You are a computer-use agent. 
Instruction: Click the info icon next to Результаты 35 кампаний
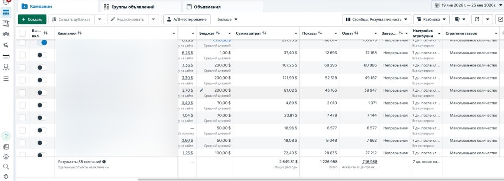104,161
